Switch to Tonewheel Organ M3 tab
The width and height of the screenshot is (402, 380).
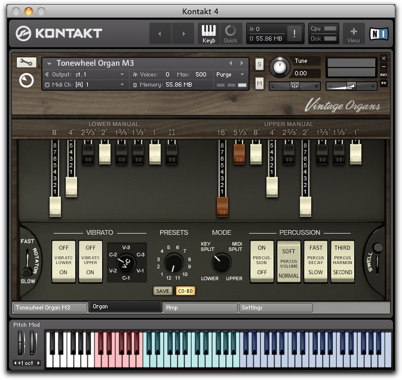tap(50, 308)
